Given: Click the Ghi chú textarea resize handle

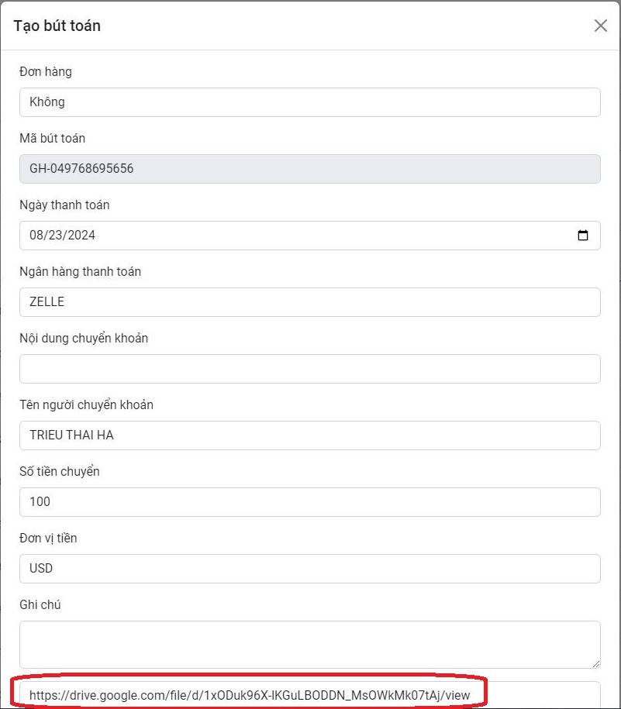Looking at the screenshot, I should click(595, 663).
